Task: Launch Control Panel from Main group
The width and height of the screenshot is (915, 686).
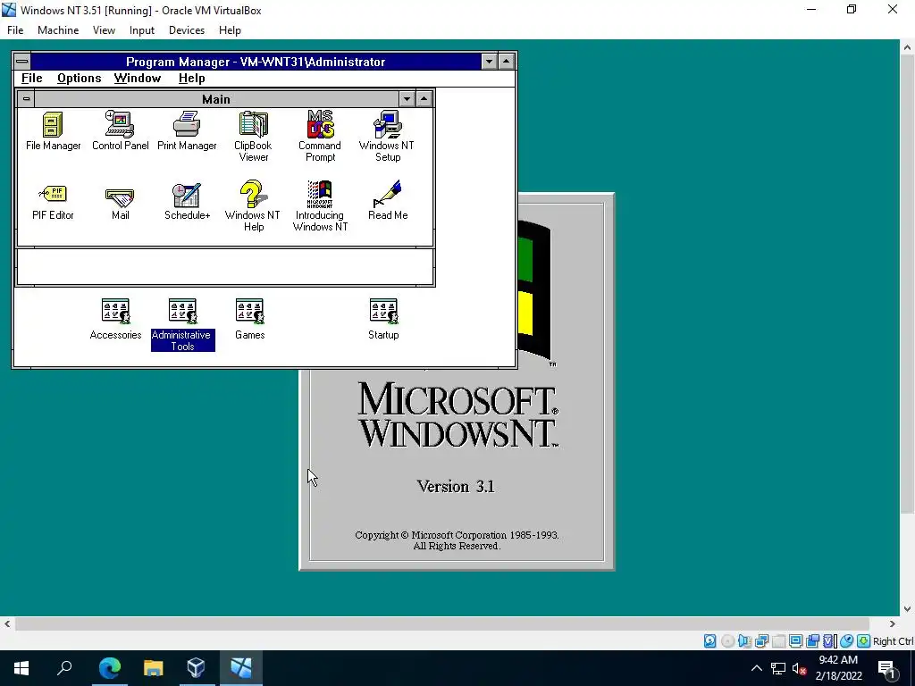Action: click(x=121, y=131)
